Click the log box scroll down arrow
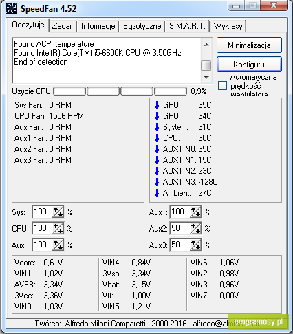The width and height of the screenshot is (293, 334). pyautogui.click(x=206, y=78)
